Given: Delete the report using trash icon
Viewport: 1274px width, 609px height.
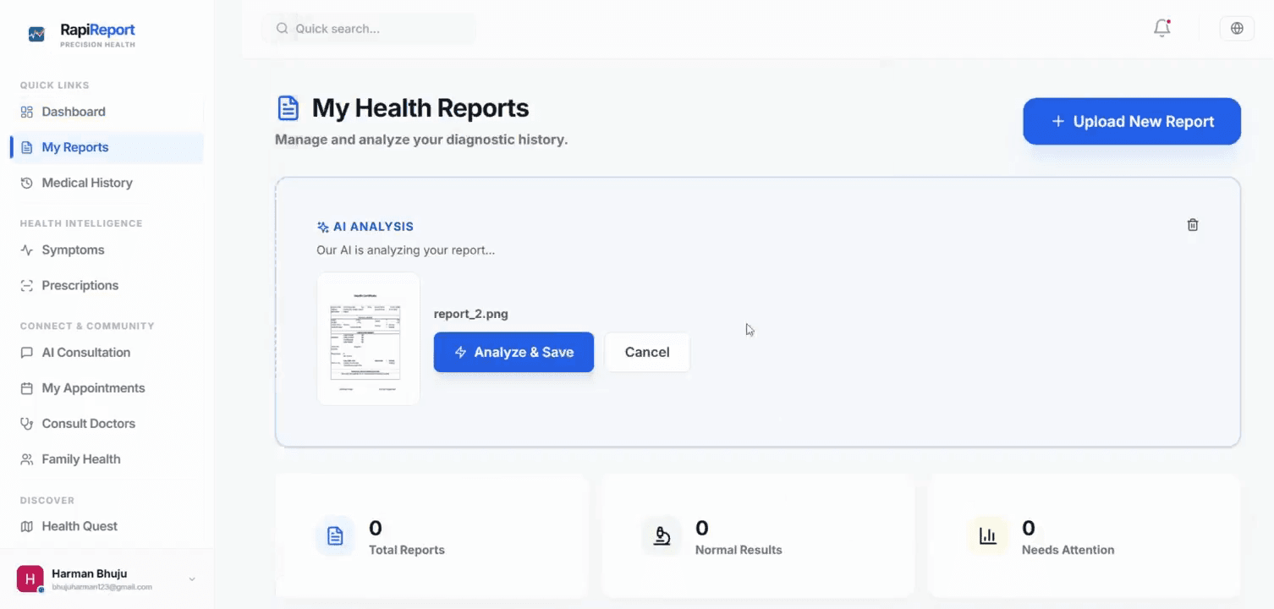Looking at the screenshot, I should (1193, 225).
